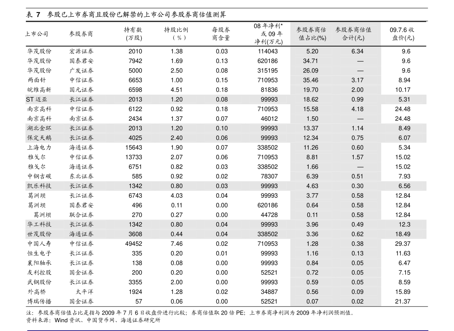Click the closing price "21.37"
The width and height of the screenshot is (454, 331).
coord(403,302)
